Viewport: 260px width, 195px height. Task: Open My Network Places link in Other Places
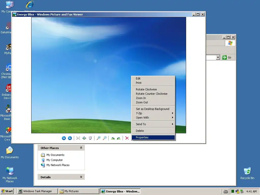pyautogui.click(x=58, y=165)
